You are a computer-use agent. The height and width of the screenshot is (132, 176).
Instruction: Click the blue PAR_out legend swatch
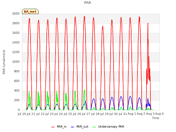(73, 127)
